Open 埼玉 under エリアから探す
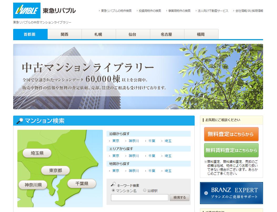This screenshot has height=212, width=277. [168, 156]
